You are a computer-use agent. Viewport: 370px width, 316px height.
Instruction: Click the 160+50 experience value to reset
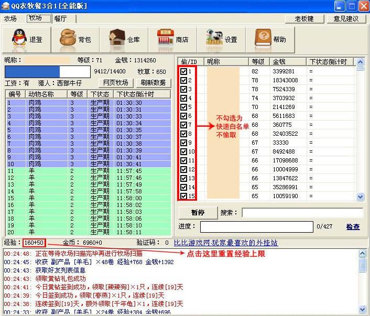[x=34, y=243]
